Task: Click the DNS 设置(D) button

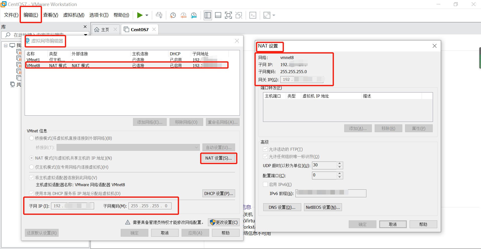Action: [x=282, y=207]
